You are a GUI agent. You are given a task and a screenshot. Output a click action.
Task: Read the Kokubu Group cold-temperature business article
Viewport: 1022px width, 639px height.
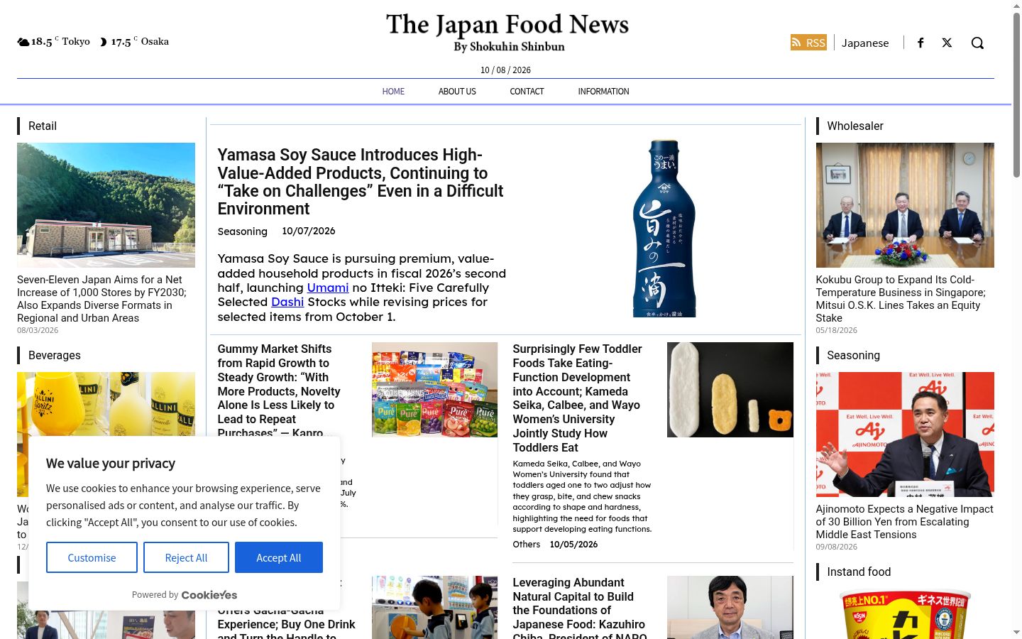(x=901, y=299)
